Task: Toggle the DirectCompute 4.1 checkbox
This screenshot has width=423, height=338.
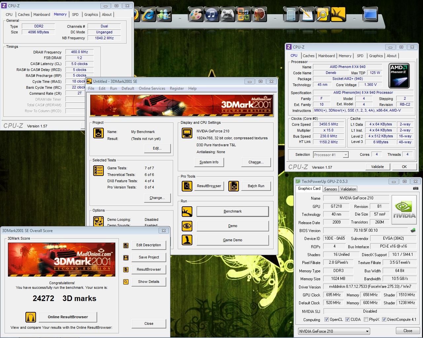Action: (x=384, y=320)
